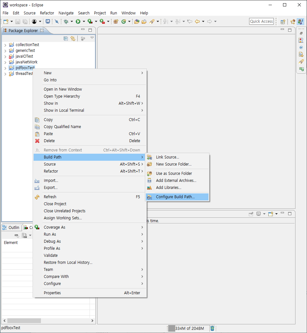
Task: Close the Package Explorer tab
Action: [42, 30]
